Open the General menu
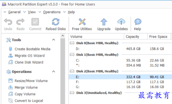Viewport: 172px width, 104px height. pyautogui.click(x=14, y=12)
